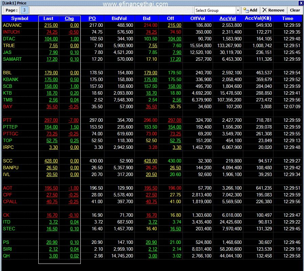Click the PO column header
This screenshot has width=304, height=271.
[92, 18]
